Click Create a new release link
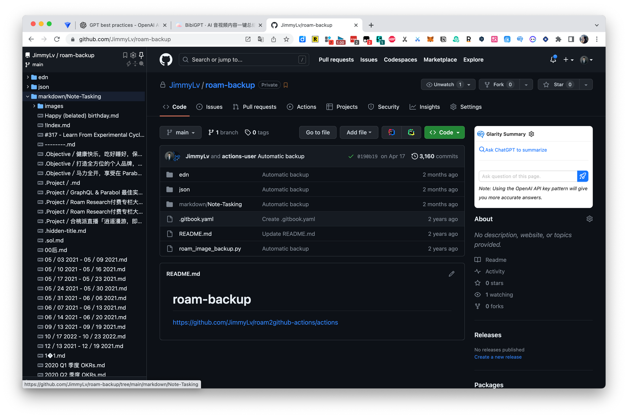The width and height of the screenshot is (628, 418). [498, 357]
